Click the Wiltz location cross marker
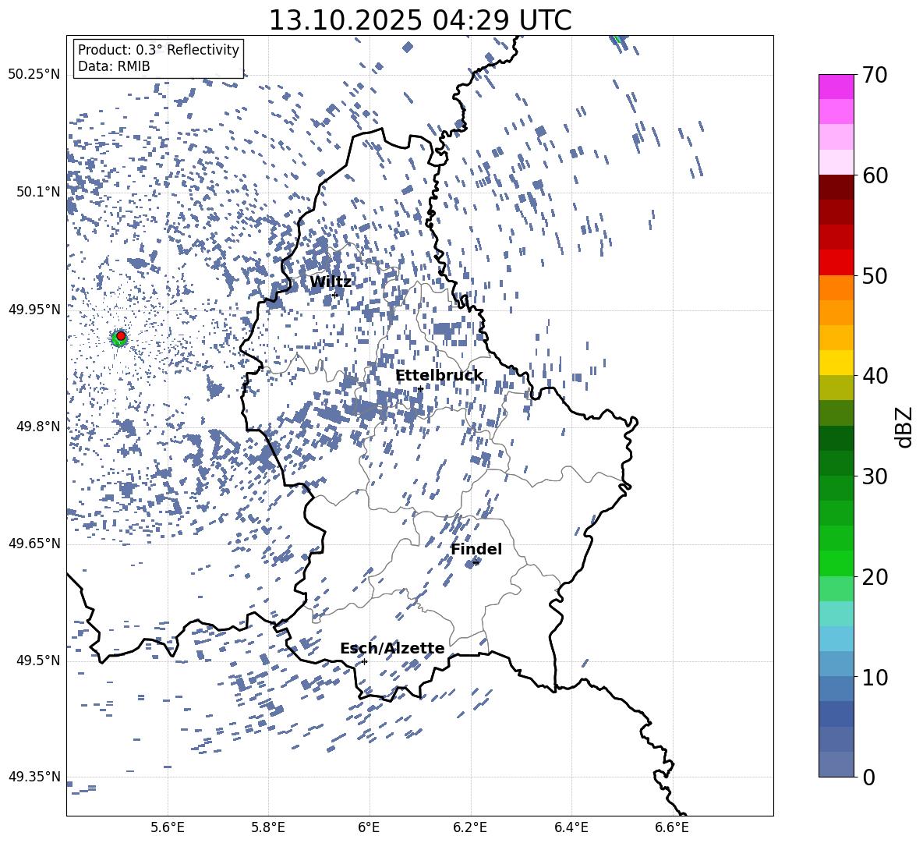Viewport: 923px width, 843px height. [x=335, y=295]
